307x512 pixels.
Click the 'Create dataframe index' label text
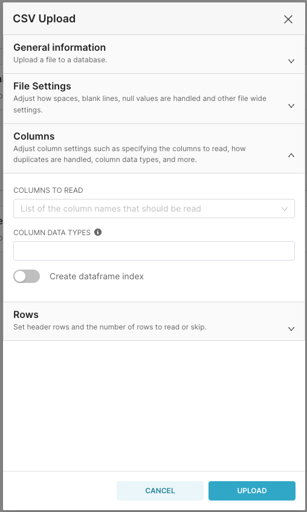pos(97,276)
